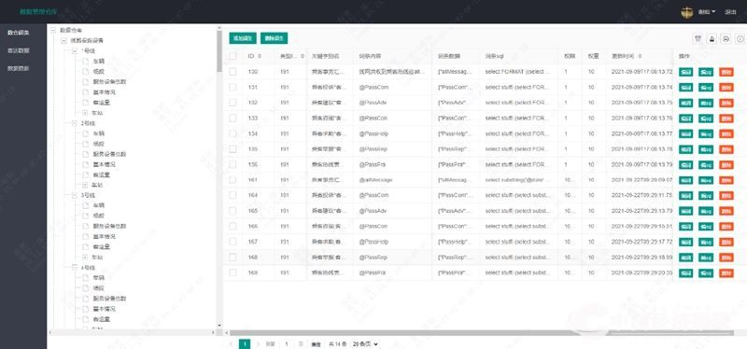Click the table export icon
Screen dimensions: 747x349
click(712, 39)
